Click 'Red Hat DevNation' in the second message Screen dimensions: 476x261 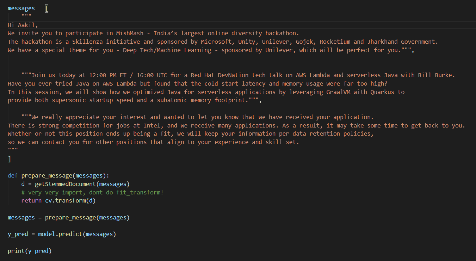220,75
